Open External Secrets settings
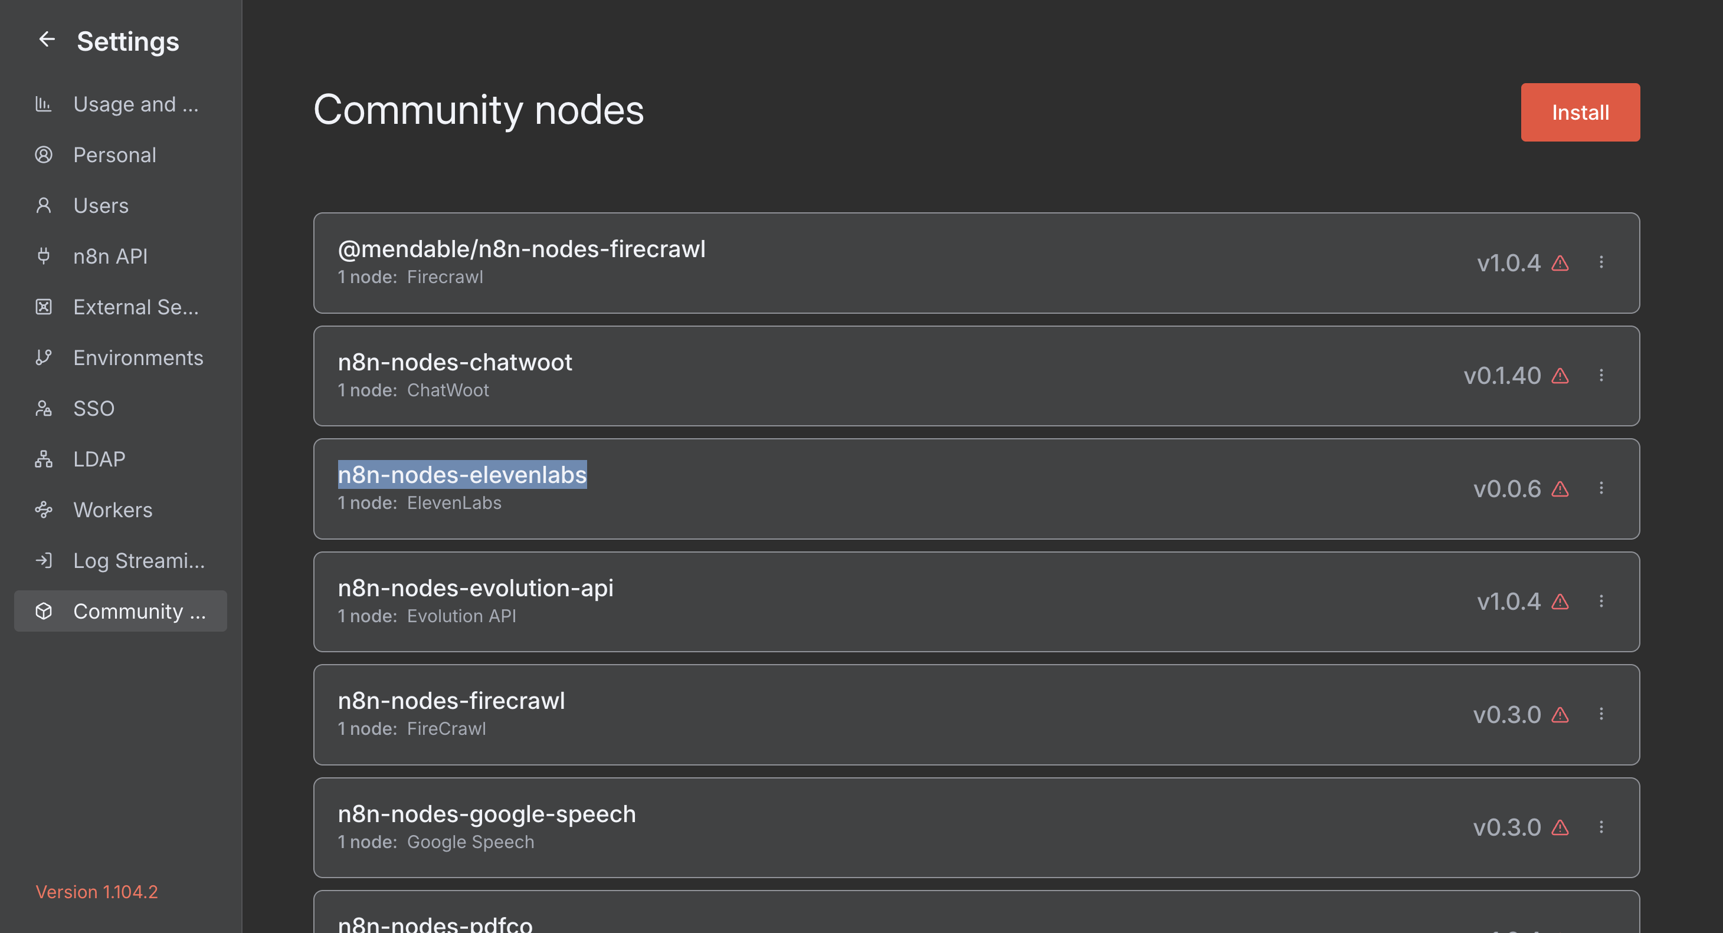Screen dimensions: 1723x933 (x=136, y=307)
